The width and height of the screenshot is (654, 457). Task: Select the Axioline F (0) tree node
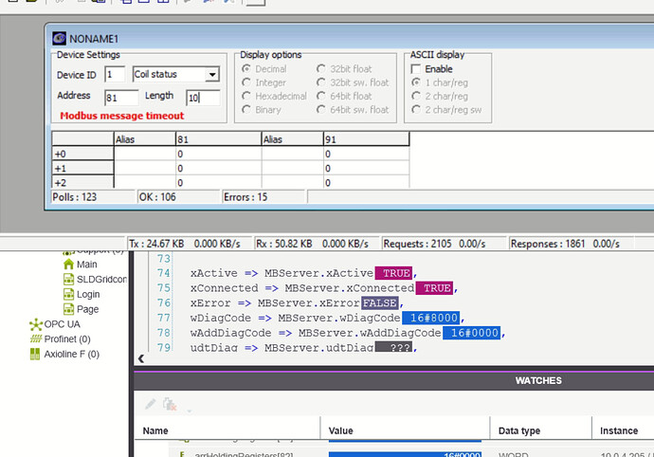click(72, 354)
